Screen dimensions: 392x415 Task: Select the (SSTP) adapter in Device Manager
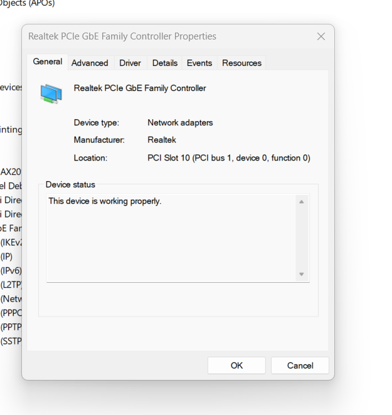click(11, 341)
